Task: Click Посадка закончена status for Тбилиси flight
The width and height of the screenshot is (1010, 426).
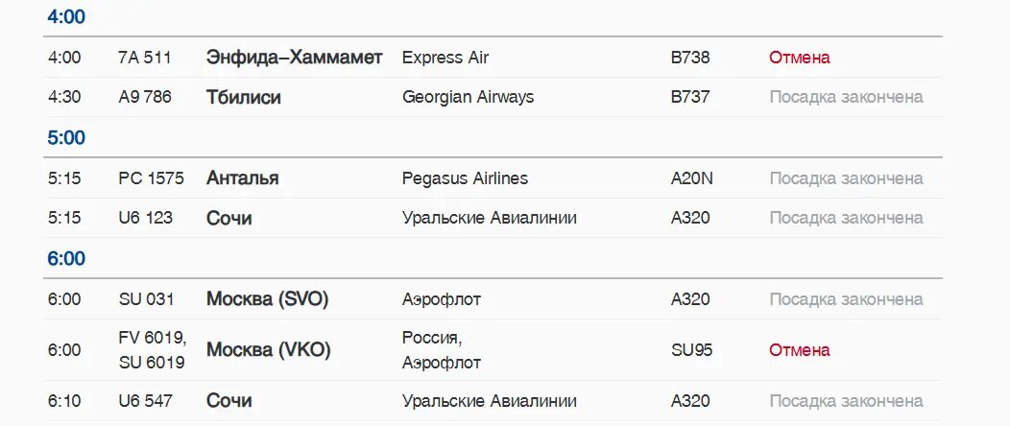Action: pyautogui.click(x=846, y=97)
